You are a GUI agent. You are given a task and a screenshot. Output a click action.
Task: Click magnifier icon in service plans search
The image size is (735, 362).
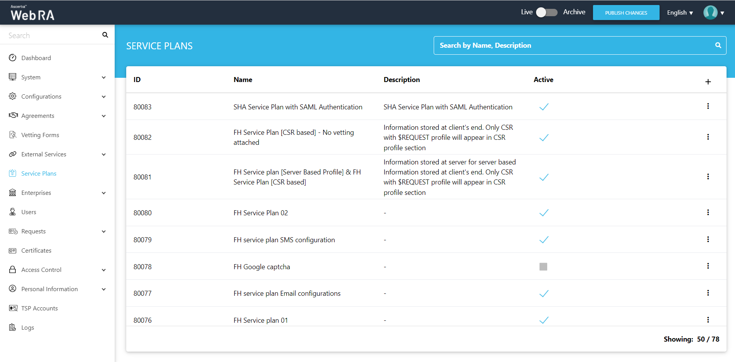tap(718, 45)
